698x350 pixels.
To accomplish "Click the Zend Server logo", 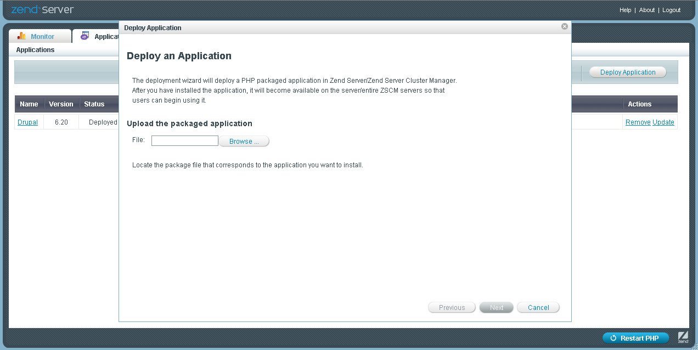I will (x=42, y=10).
